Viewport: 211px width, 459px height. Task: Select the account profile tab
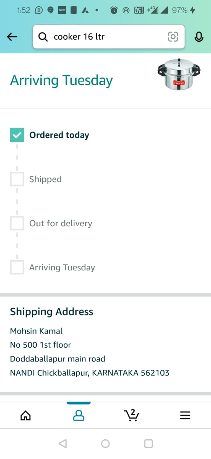tap(79, 415)
